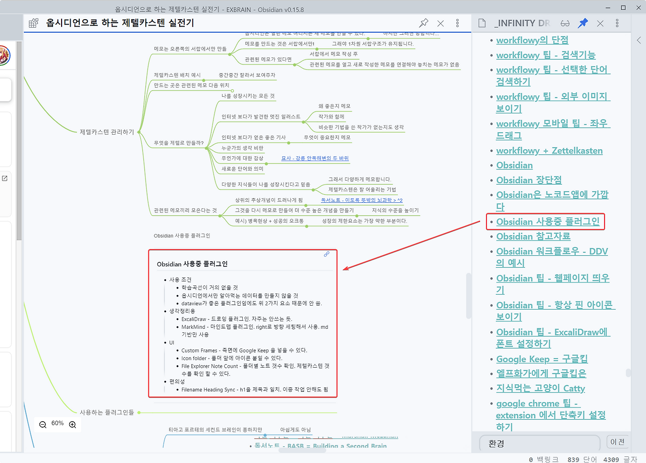This screenshot has height=463, width=646.
Task: Follow the mind map link '독서노트 - 이토록 뜻밖의 뇌과학 > ^2'
Action: (x=362, y=200)
